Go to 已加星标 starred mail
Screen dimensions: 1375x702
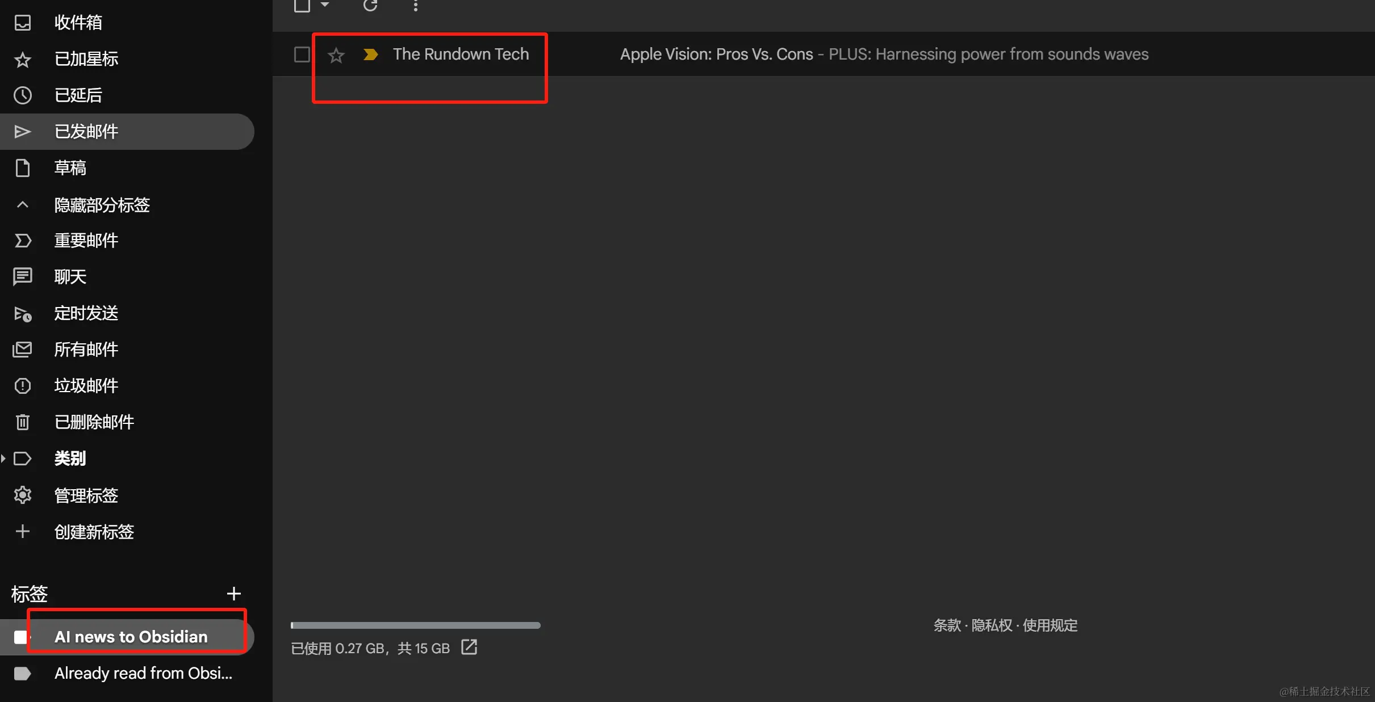coord(86,59)
